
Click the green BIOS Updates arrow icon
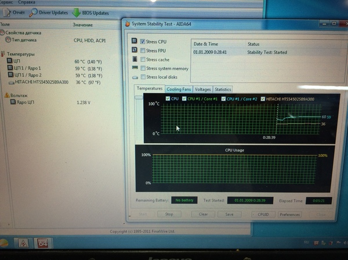pyautogui.click(x=76, y=12)
